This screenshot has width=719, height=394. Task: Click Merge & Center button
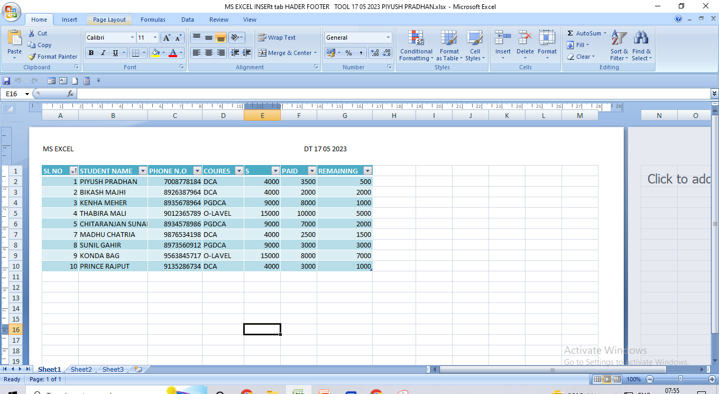click(x=287, y=53)
